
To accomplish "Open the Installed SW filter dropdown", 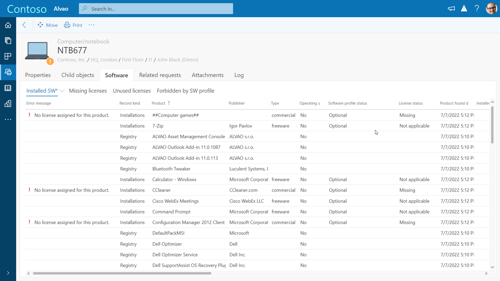I will [x=62, y=90].
